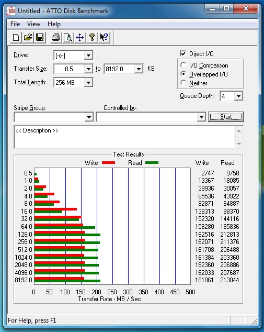Click the 128.0 row label in chart
264x332 pixels.
25,235
